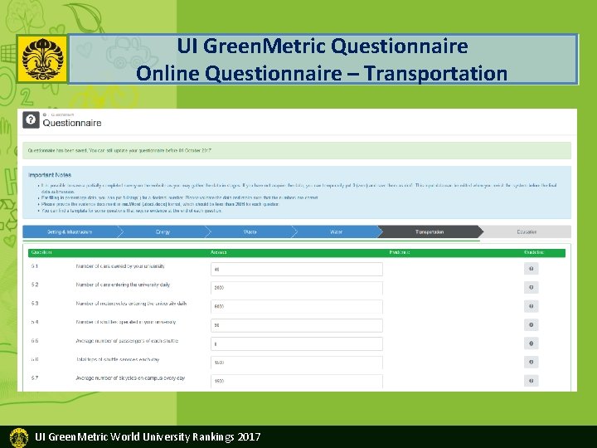Open guideline help for total shuttle trips
The width and height of the screenshot is (597, 448).
coord(531,362)
